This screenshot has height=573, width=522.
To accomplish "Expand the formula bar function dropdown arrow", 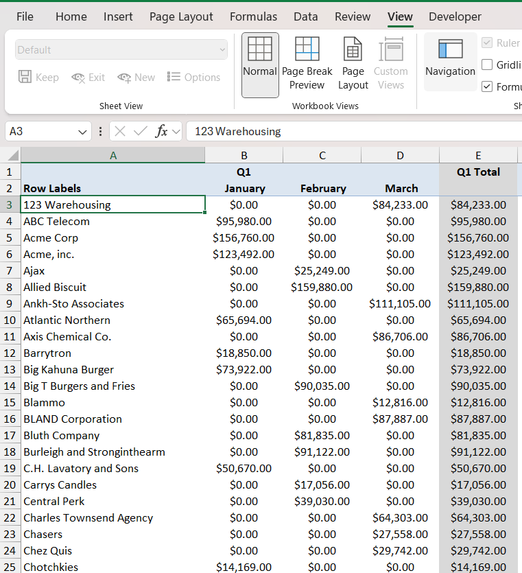I will click(176, 132).
